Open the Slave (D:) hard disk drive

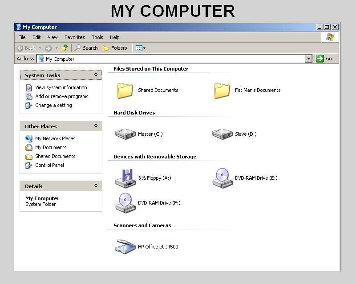click(x=222, y=134)
